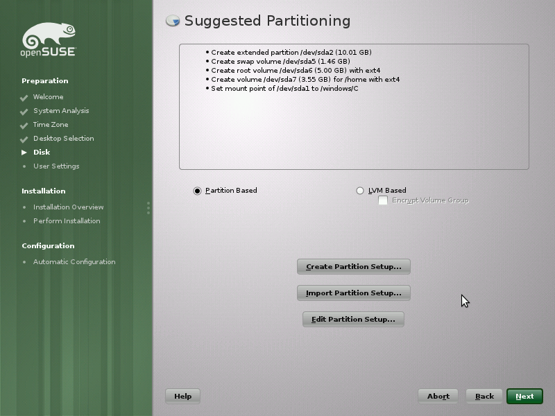Click the checkmark icon beside System Analysis
Viewport: 555px width, 416px height.
(x=24, y=111)
